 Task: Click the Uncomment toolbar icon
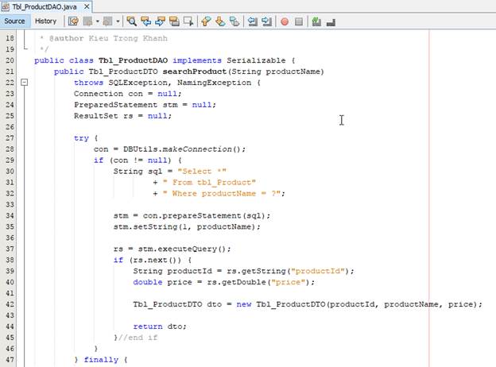click(x=331, y=22)
